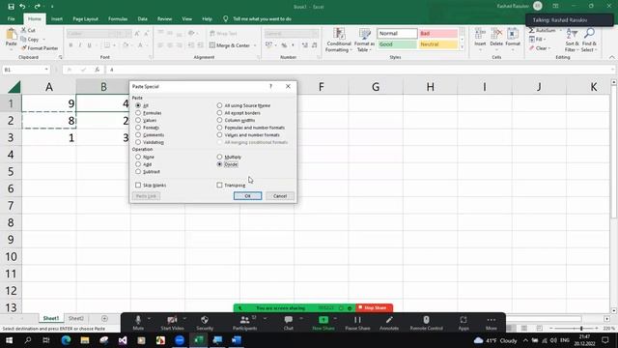Apply the Neutral cell style swatch
This screenshot has width=618, height=348.
point(437,44)
